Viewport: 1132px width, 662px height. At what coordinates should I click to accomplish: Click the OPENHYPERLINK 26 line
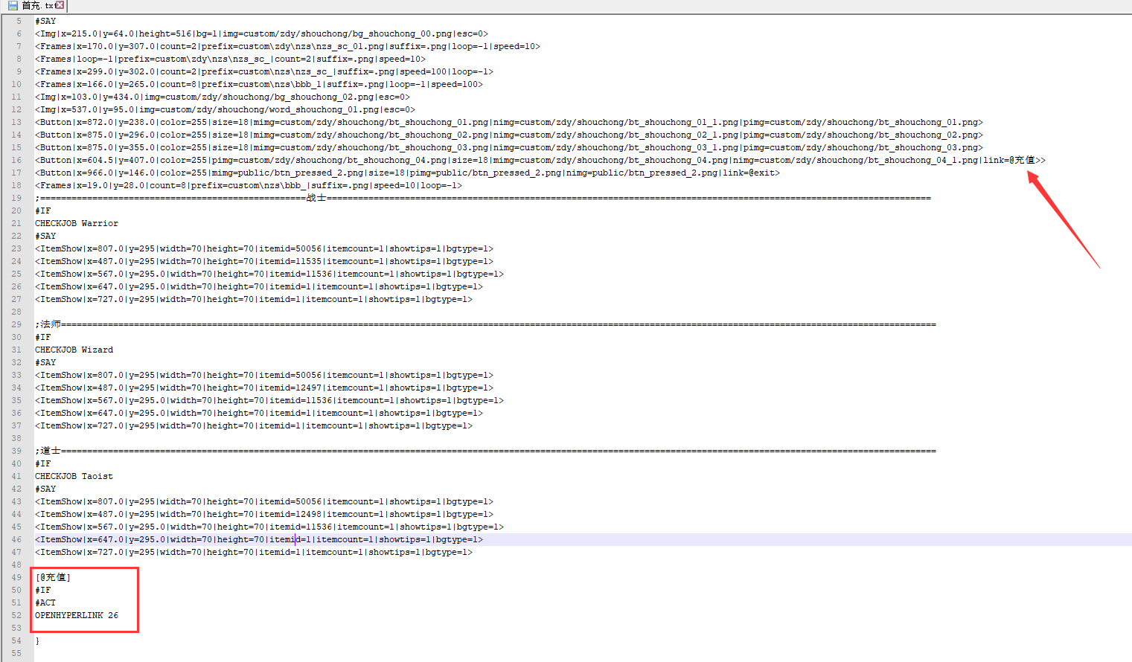(x=77, y=615)
